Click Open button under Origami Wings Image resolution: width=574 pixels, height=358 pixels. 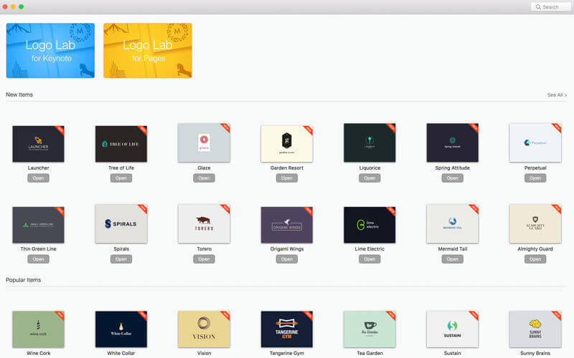click(x=286, y=259)
